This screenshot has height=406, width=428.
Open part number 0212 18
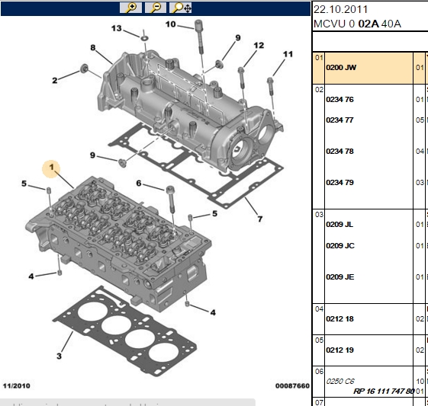pos(340,319)
